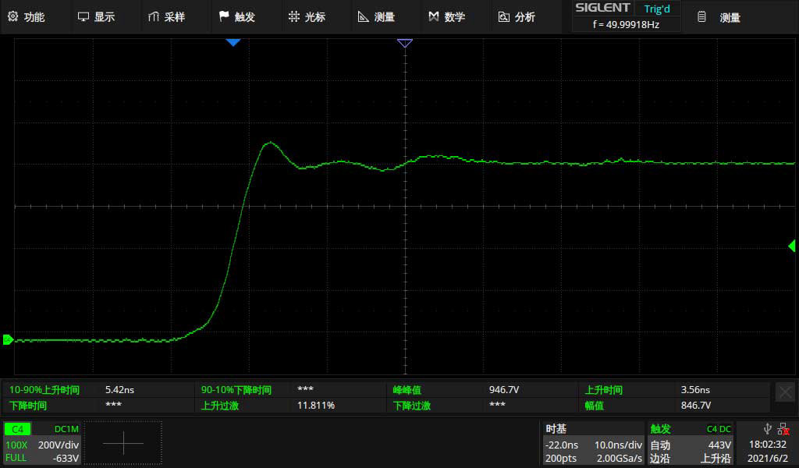Open the 分析 (Analysis) menu
The width and height of the screenshot is (799, 468).
pos(517,17)
